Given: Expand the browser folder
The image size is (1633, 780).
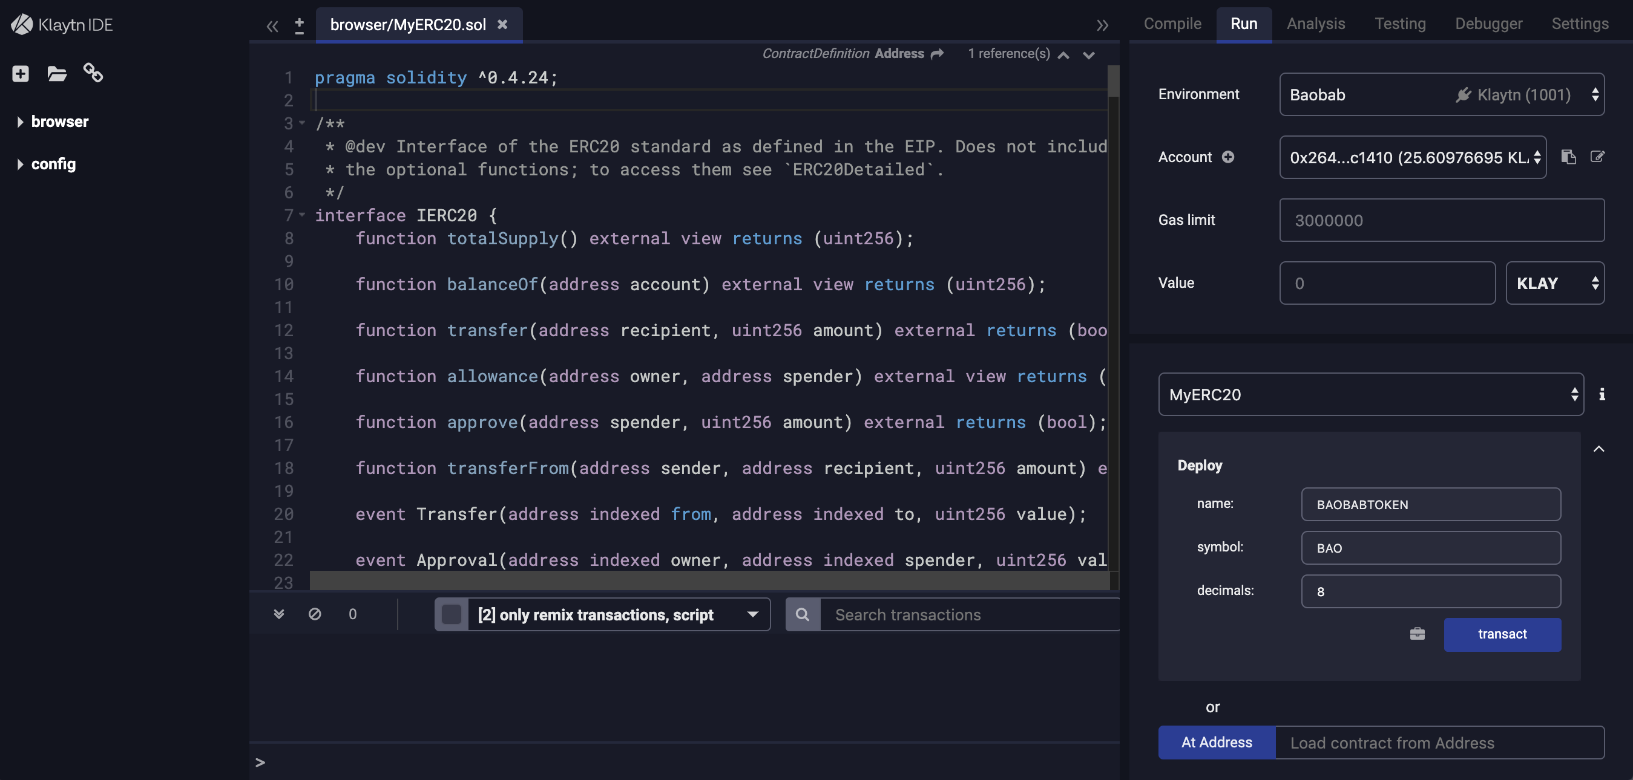Looking at the screenshot, I should tap(19, 122).
